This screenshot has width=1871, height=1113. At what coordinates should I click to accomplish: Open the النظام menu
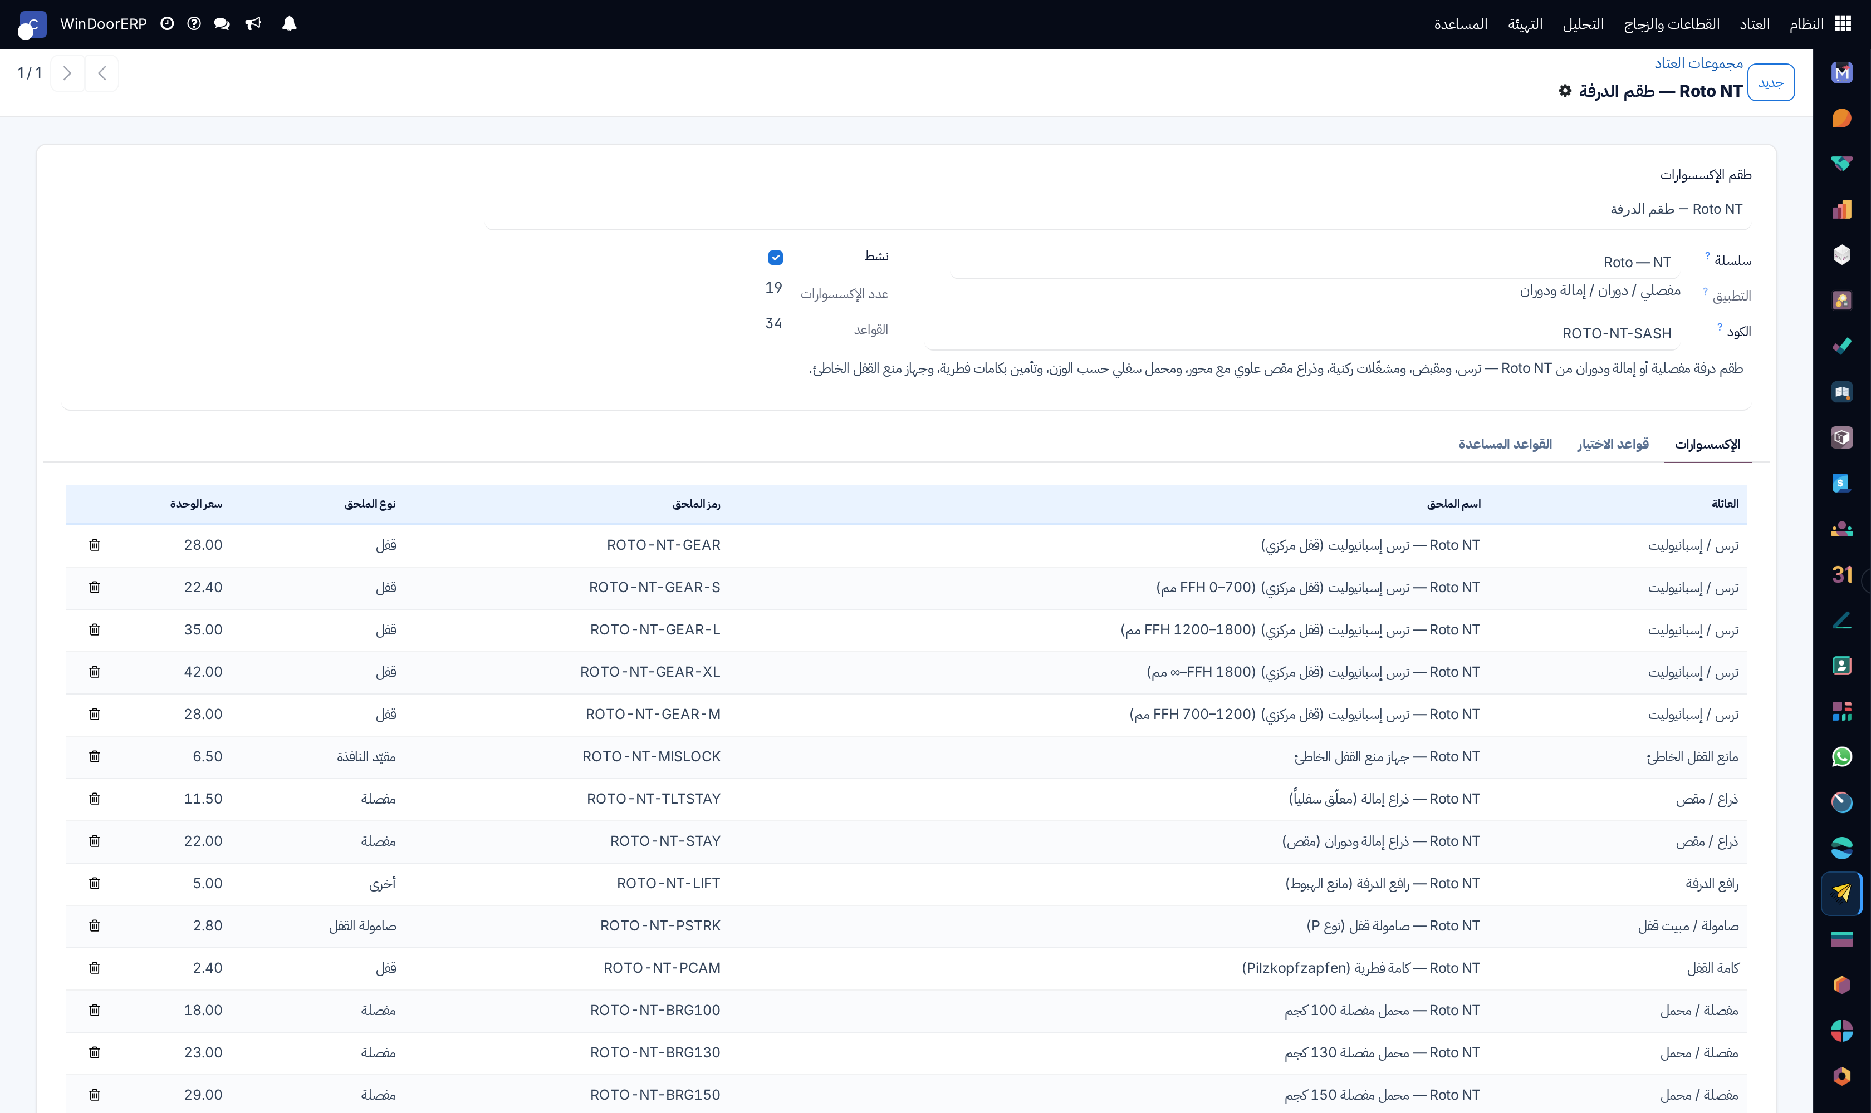[1806, 24]
